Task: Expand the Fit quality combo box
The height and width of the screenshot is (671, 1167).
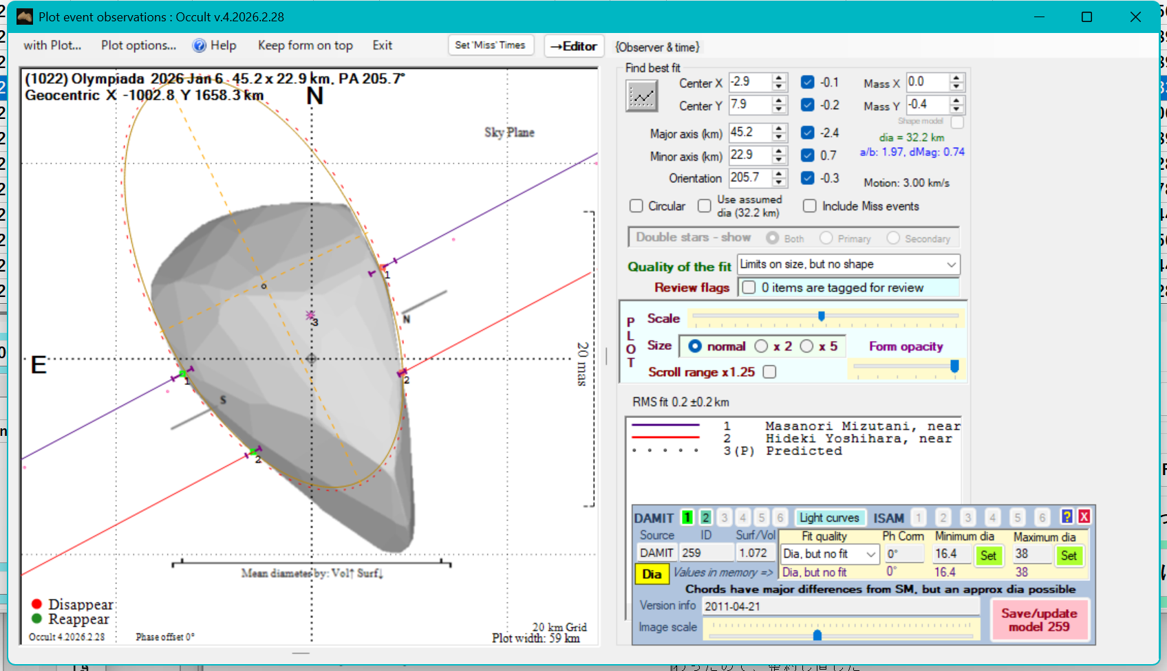Action: coord(871,554)
